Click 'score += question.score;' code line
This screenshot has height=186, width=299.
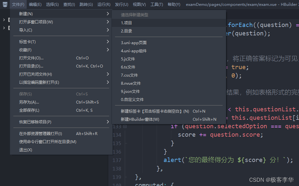pyautogui.click(x=220, y=135)
